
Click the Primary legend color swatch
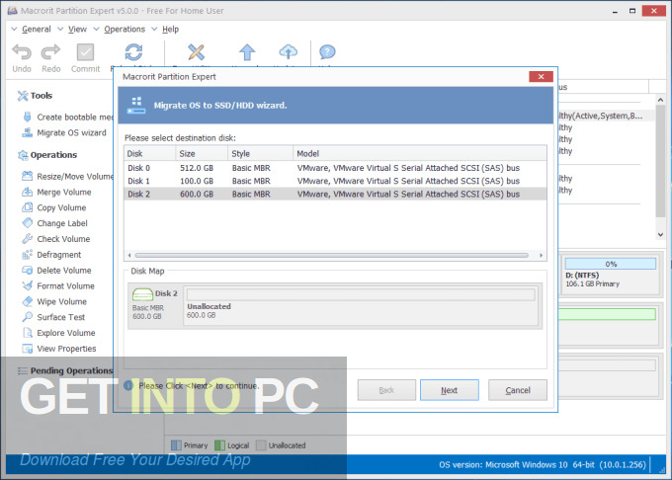176,445
